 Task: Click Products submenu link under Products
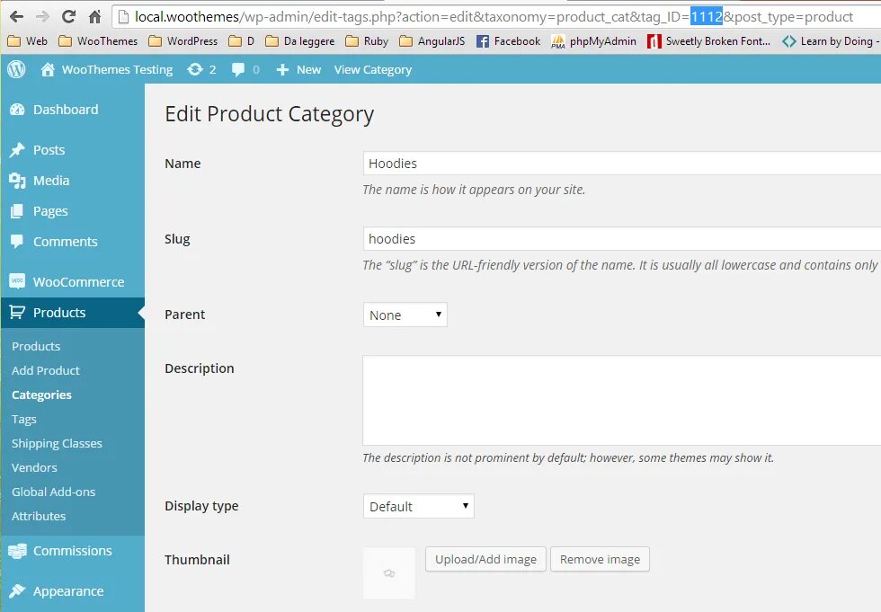[x=36, y=346]
